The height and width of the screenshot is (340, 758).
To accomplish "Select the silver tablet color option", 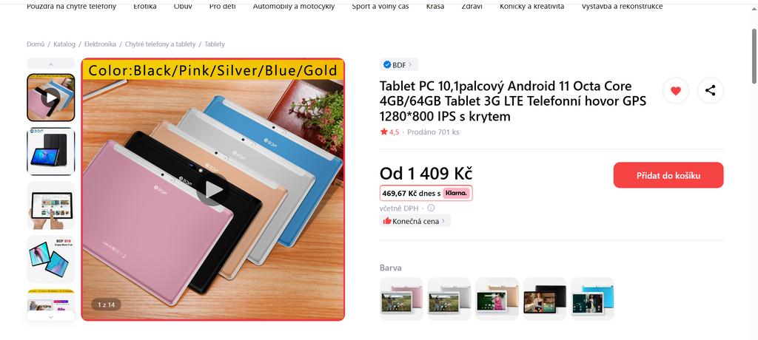I will [449, 299].
